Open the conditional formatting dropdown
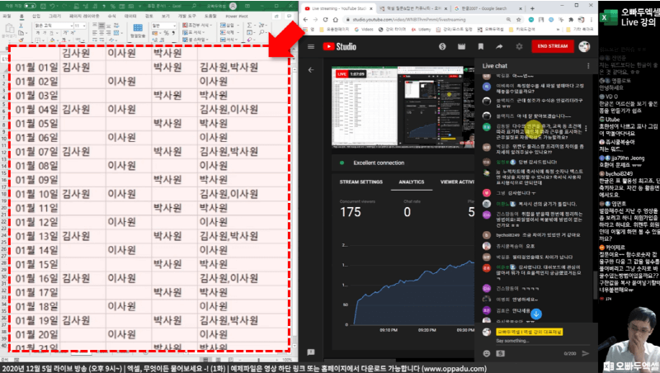The image size is (660, 373). click(196, 26)
